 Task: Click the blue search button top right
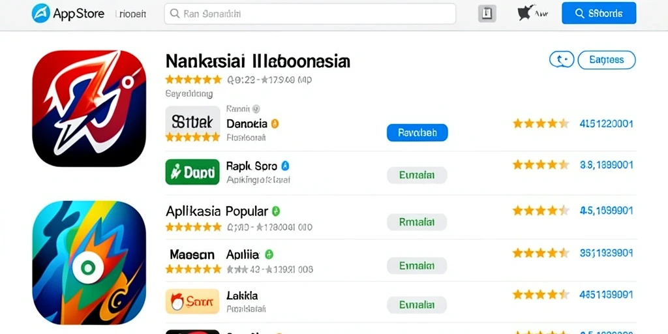point(599,13)
